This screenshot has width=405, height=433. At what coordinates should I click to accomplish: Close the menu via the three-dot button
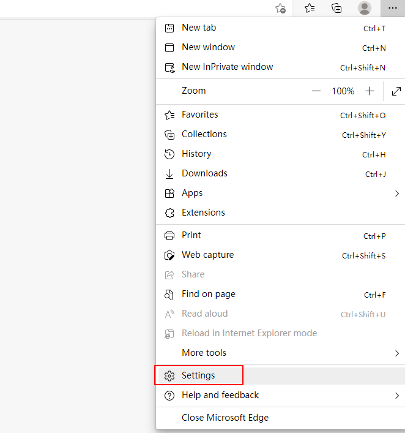pos(393,8)
